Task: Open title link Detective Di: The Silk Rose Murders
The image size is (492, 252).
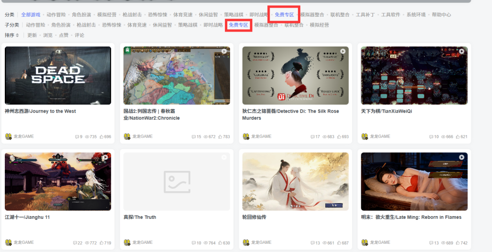Action: pyautogui.click(x=291, y=115)
